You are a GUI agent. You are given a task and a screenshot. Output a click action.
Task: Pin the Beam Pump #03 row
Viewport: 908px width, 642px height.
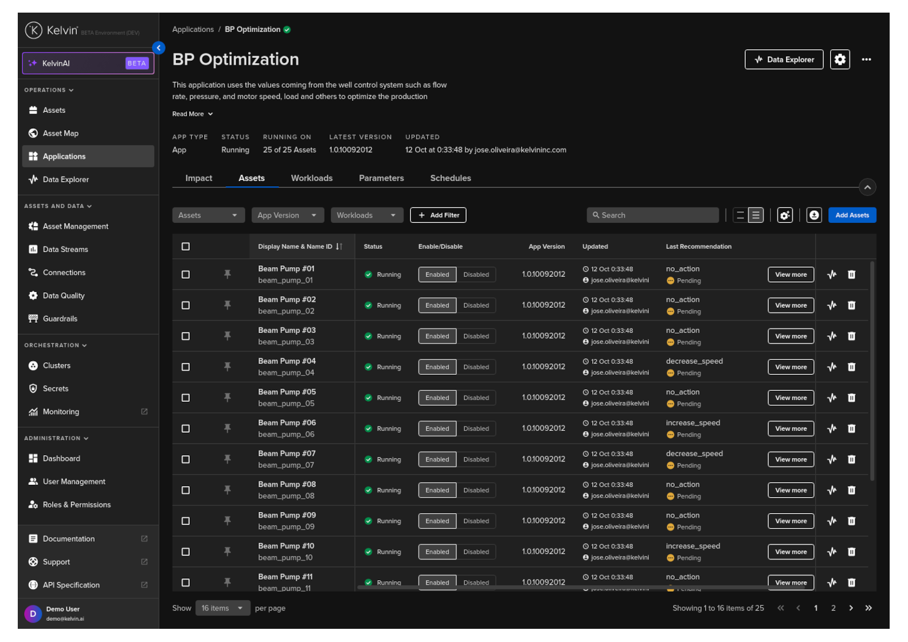point(228,336)
